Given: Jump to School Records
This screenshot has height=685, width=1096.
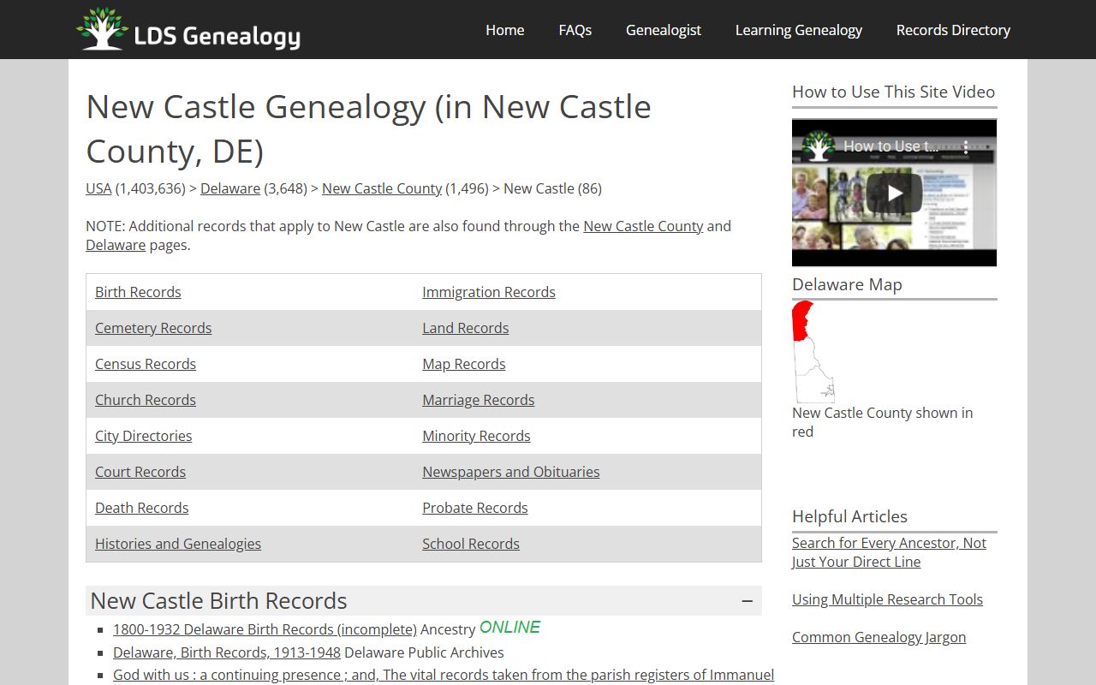Looking at the screenshot, I should click(x=471, y=544).
